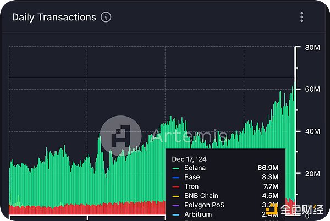This screenshot has width=330, height=221.
Task: Click the red Tron legend color marker
Action: coord(176,187)
